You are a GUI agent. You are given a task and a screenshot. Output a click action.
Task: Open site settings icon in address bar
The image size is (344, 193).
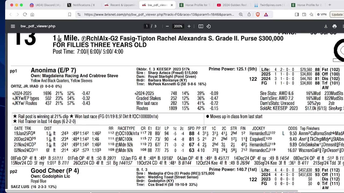point(79,14)
